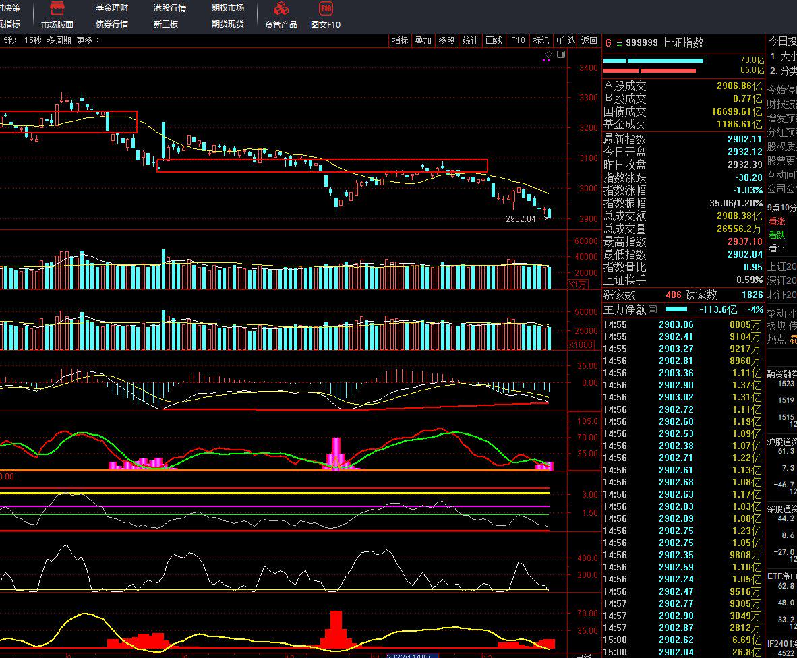Expand the 更多 period options
Viewport: 797px width, 658px height.
[x=88, y=40]
